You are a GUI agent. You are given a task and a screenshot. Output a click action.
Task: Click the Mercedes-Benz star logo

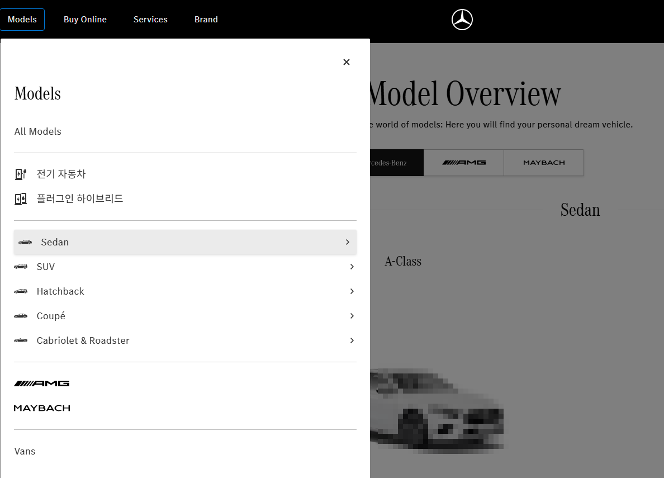pos(462,20)
